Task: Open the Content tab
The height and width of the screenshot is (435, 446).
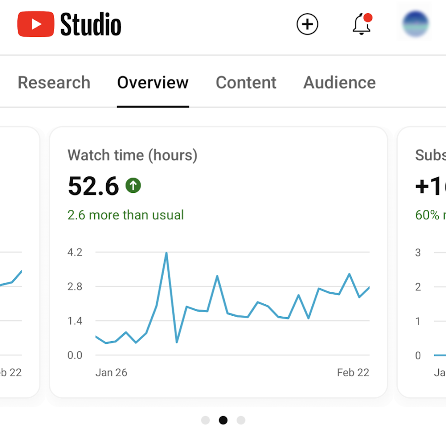Action: [x=246, y=82]
